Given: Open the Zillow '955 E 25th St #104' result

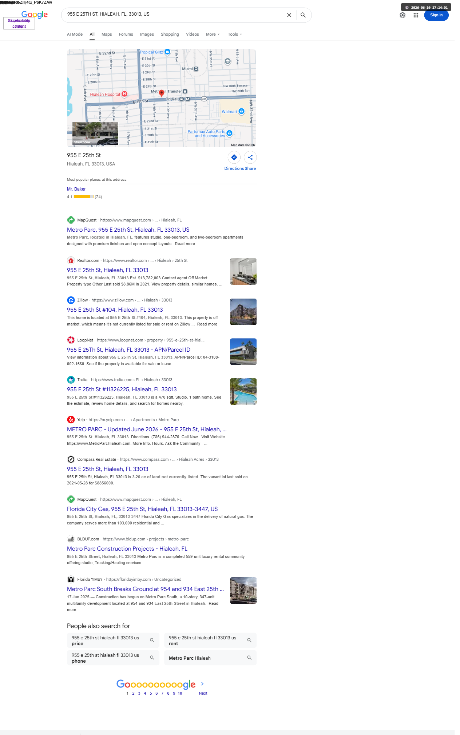Looking at the screenshot, I should [115, 310].
